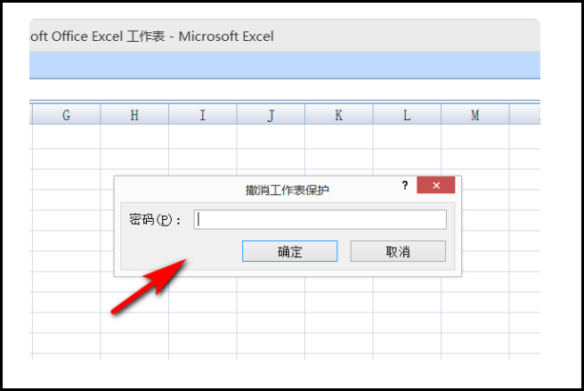Close the 撤消工作表保护 dialog
Image resolution: width=584 pixels, height=391 pixels.
435,185
